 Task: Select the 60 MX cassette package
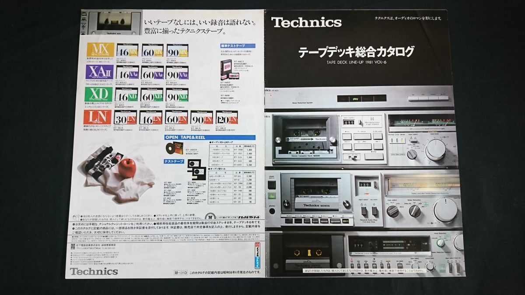tap(154, 51)
